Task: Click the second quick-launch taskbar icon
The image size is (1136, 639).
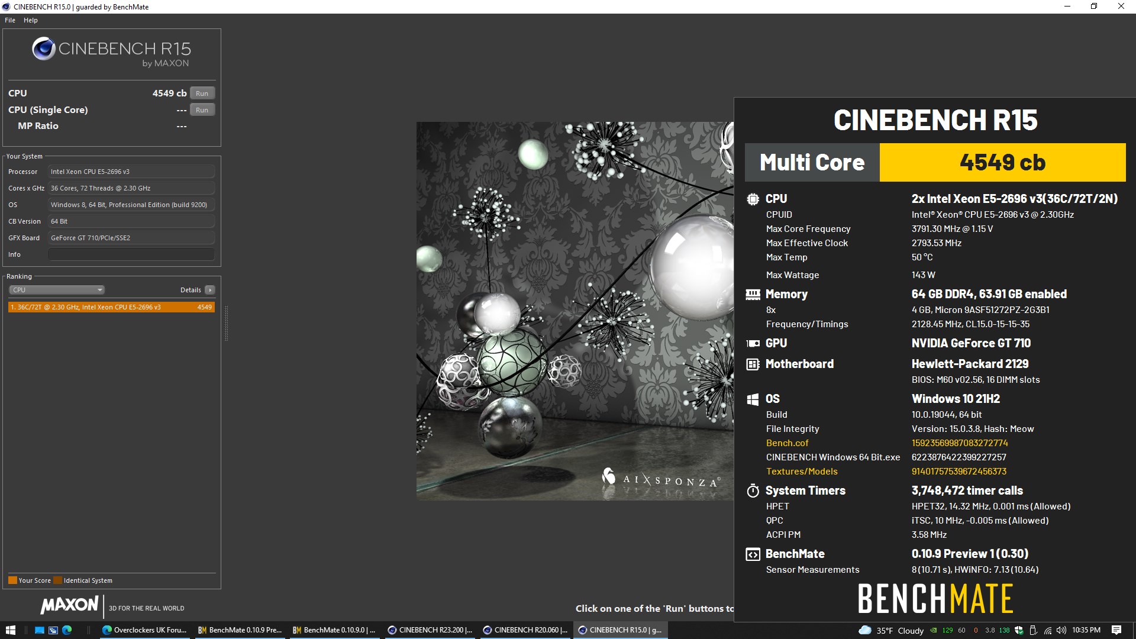Action: [53, 630]
